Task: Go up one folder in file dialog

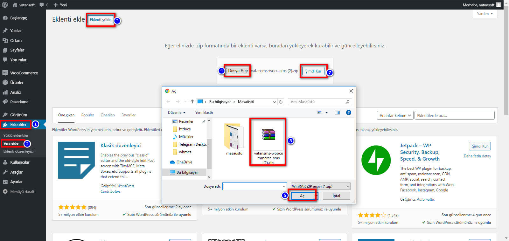Action: [192, 101]
